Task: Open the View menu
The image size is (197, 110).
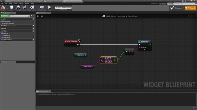Action: tap(16, 4)
